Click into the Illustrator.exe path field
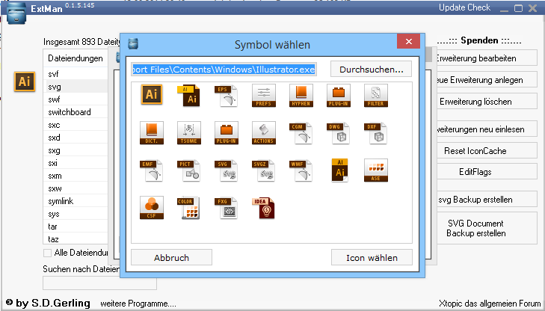 click(x=224, y=70)
